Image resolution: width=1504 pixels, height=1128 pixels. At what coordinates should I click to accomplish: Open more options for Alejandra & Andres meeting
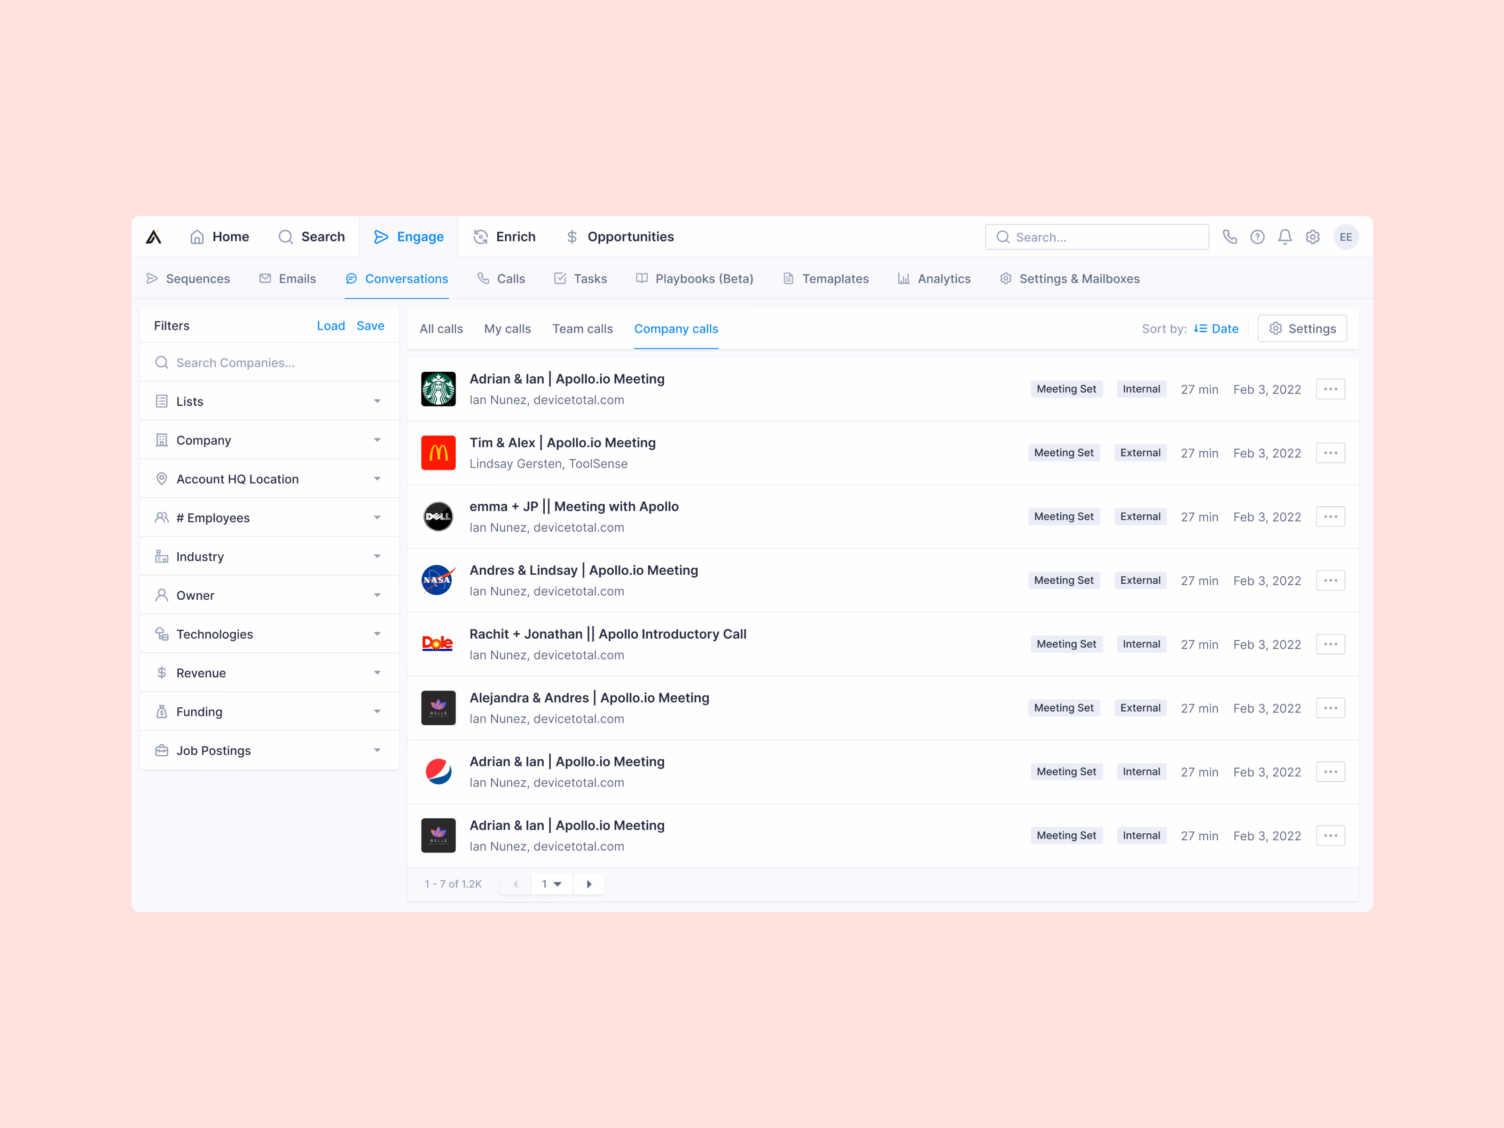pyautogui.click(x=1330, y=708)
